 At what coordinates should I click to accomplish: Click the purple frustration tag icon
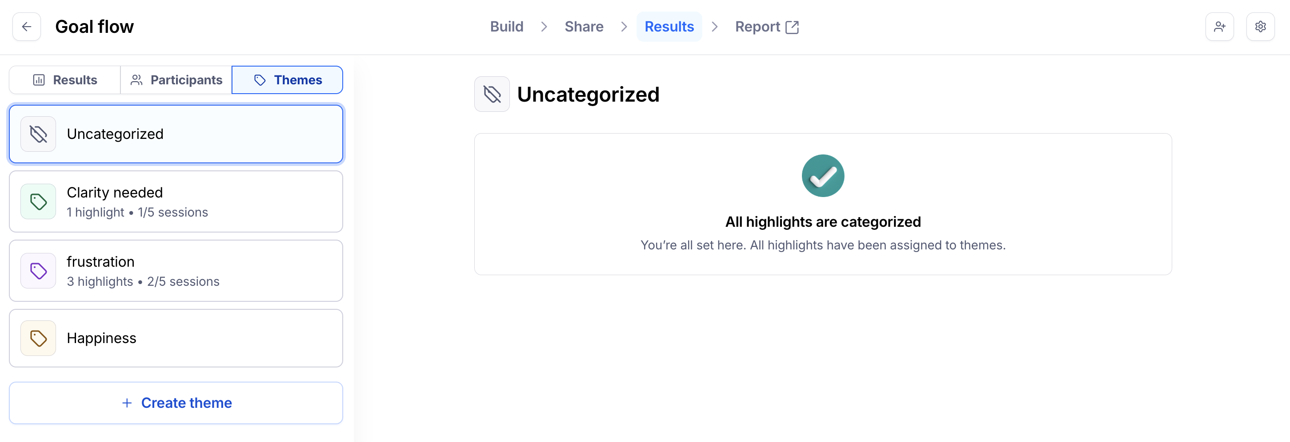pos(38,271)
